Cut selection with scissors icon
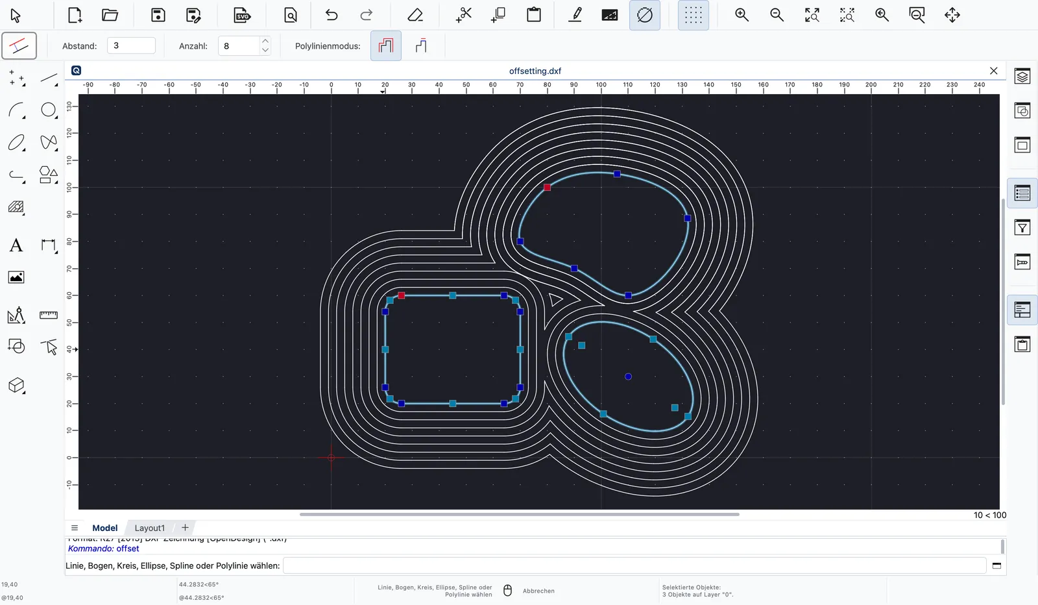1038x605 pixels. [464, 15]
